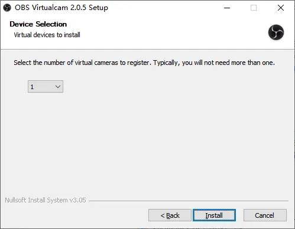Click the 'Virtual devices to install' subtitle
This screenshot has width=295, height=229.
pyautogui.click(x=47, y=35)
